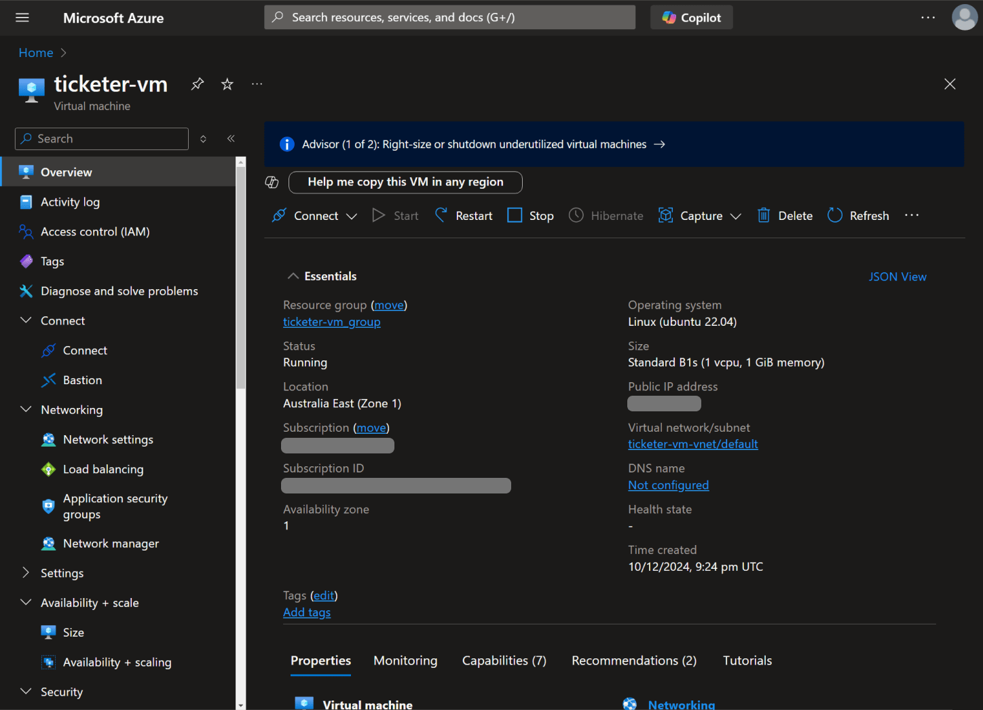The width and height of the screenshot is (983, 710).
Task: Open ticketer-vm-vnet/default link
Action: (x=693, y=444)
